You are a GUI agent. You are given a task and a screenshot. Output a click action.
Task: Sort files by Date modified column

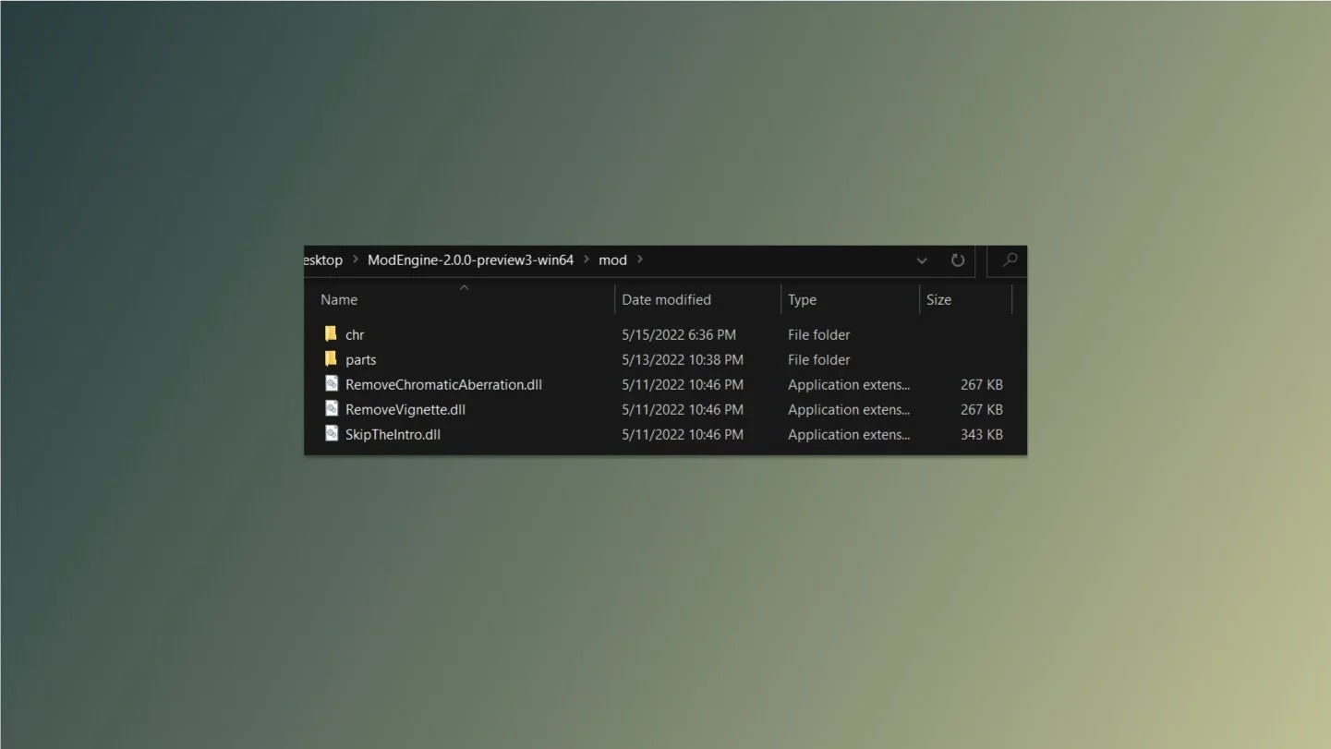667,299
